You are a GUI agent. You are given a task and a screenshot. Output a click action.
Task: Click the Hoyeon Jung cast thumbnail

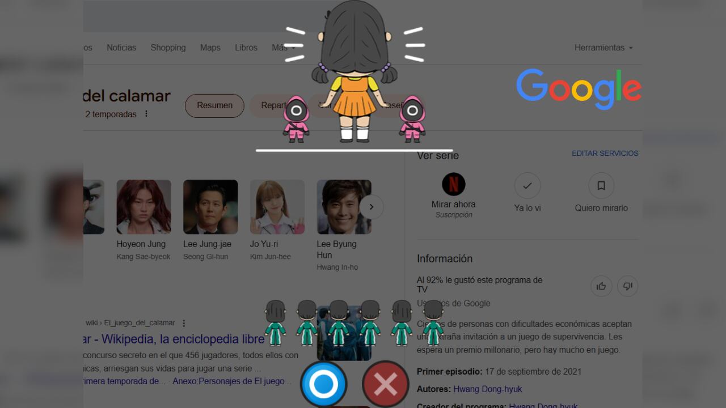[x=143, y=207]
